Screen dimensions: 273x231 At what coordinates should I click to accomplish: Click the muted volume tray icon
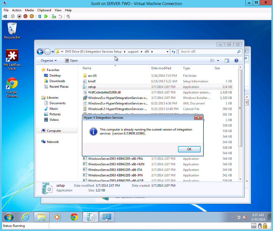(x=245, y=217)
